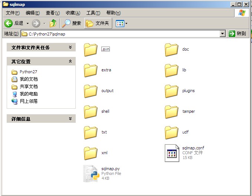
Task: Select the sqlmap.conf file icon
Action: 172,153
